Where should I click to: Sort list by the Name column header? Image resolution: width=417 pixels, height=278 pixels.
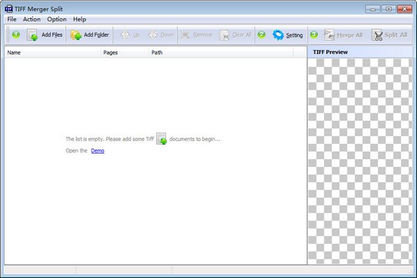point(14,52)
